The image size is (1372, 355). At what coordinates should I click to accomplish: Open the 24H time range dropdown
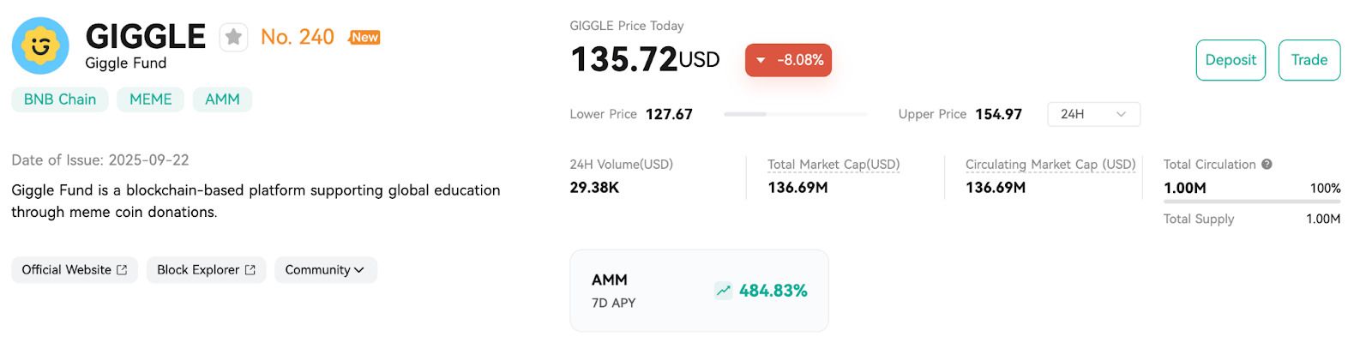pyautogui.click(x=1093, y=114)
